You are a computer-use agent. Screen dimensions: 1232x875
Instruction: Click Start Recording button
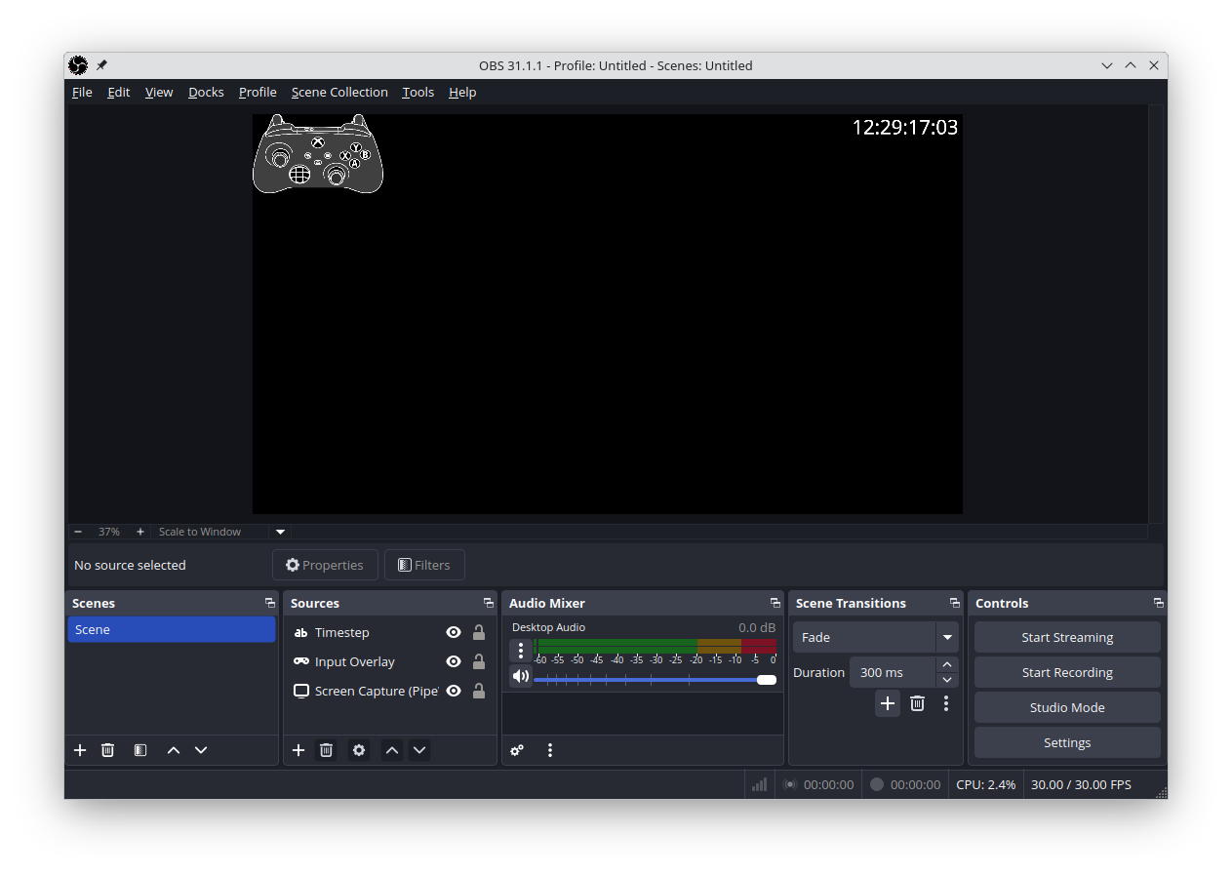tap(1067, 673)
